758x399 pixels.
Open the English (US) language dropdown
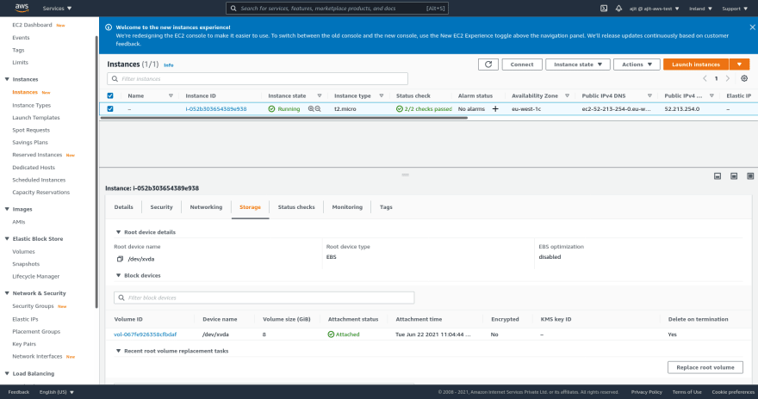click(57, 392)
